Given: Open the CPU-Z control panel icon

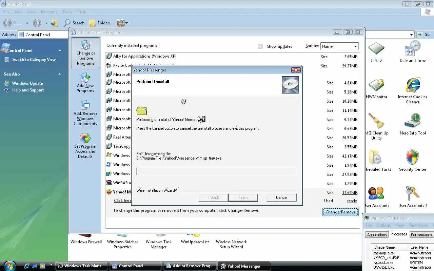Looking at the screenshot, I should 376,52.
